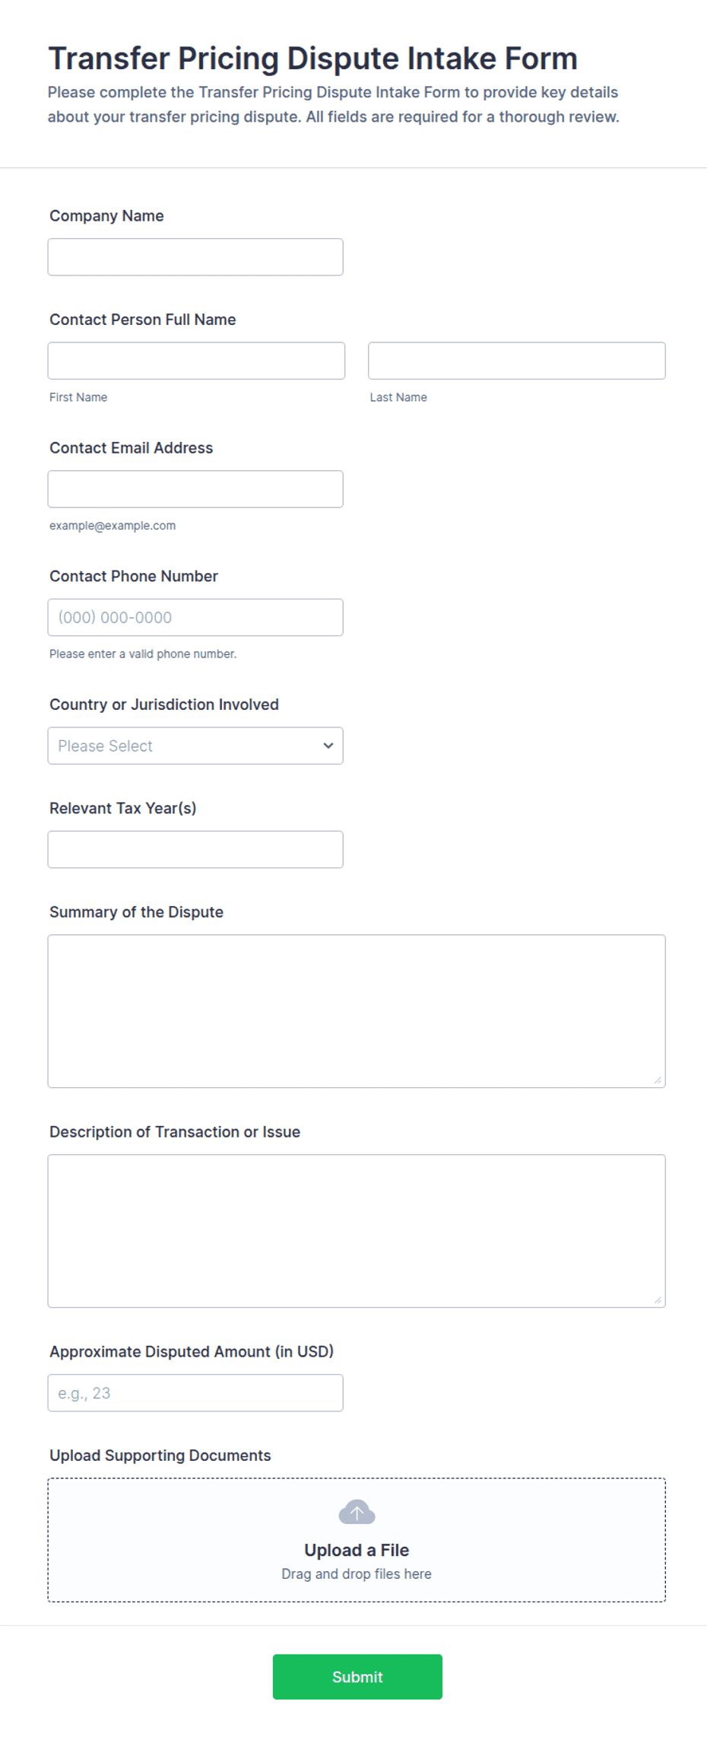
Task: Grab the Summary textarea resize handle
Action: (x=658, y=1080)
